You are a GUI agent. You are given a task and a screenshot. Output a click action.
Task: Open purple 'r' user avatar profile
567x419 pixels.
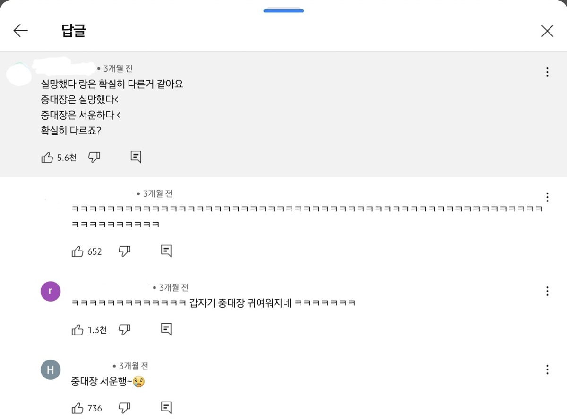pos(51,292)
